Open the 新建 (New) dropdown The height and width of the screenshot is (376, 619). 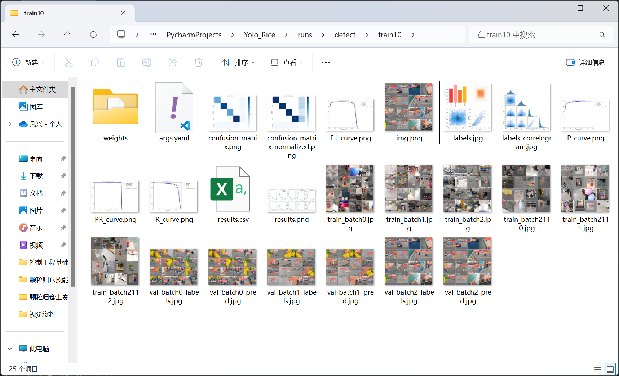29,62
